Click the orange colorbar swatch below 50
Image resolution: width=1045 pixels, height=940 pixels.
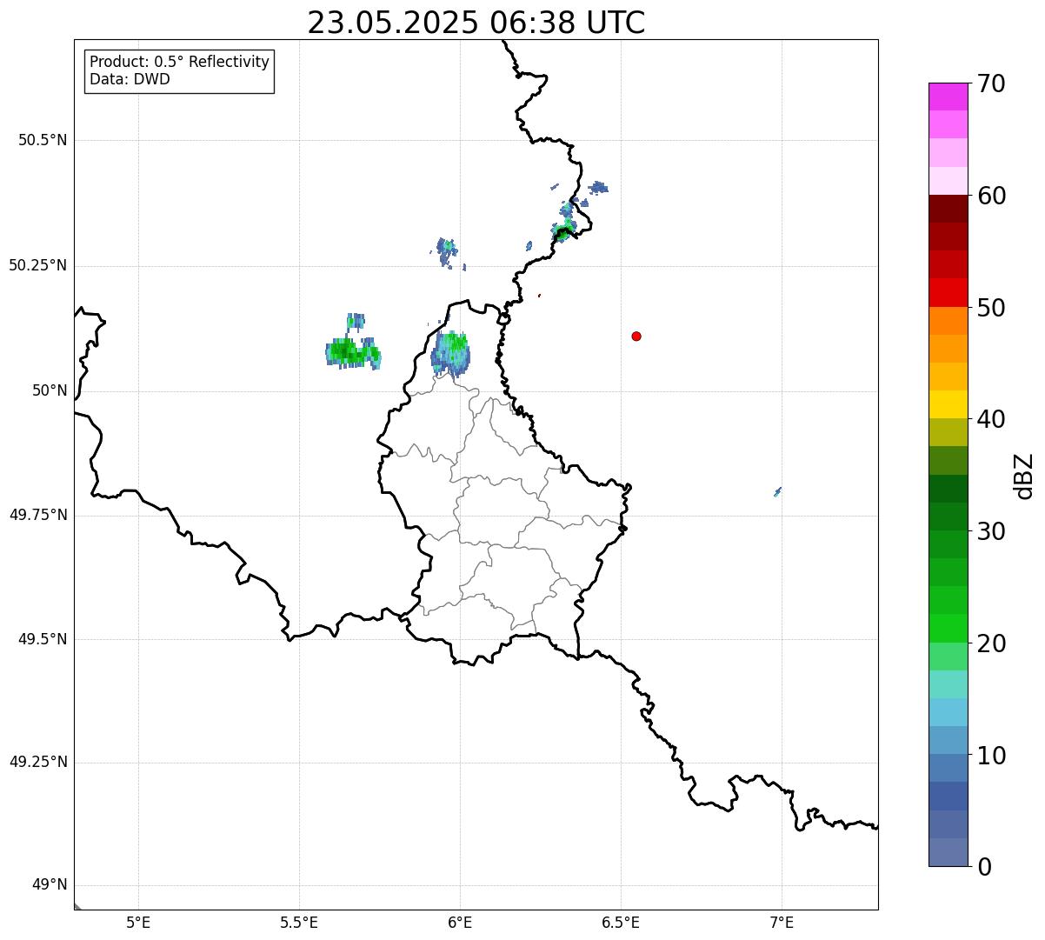948,321
